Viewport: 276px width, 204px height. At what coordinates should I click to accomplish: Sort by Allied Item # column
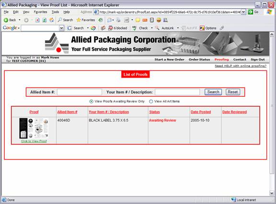point(67,112)
